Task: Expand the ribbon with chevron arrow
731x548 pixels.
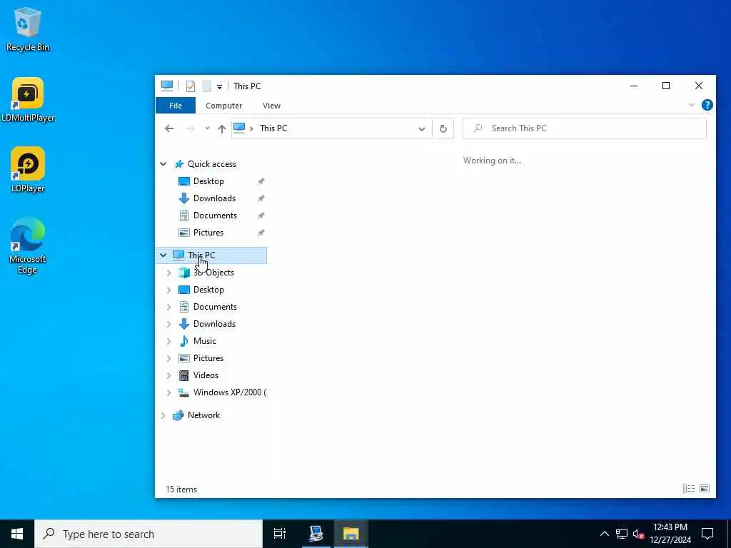Action: (691, 106)
